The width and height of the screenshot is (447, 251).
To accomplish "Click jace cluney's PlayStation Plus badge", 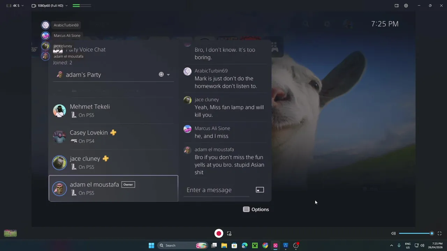I will [x=105, y=159].
